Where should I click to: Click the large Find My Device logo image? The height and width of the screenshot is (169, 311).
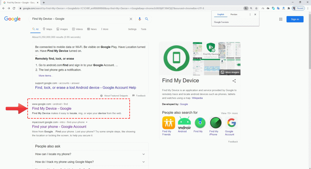pyautogui.click(x=176, y=59)
